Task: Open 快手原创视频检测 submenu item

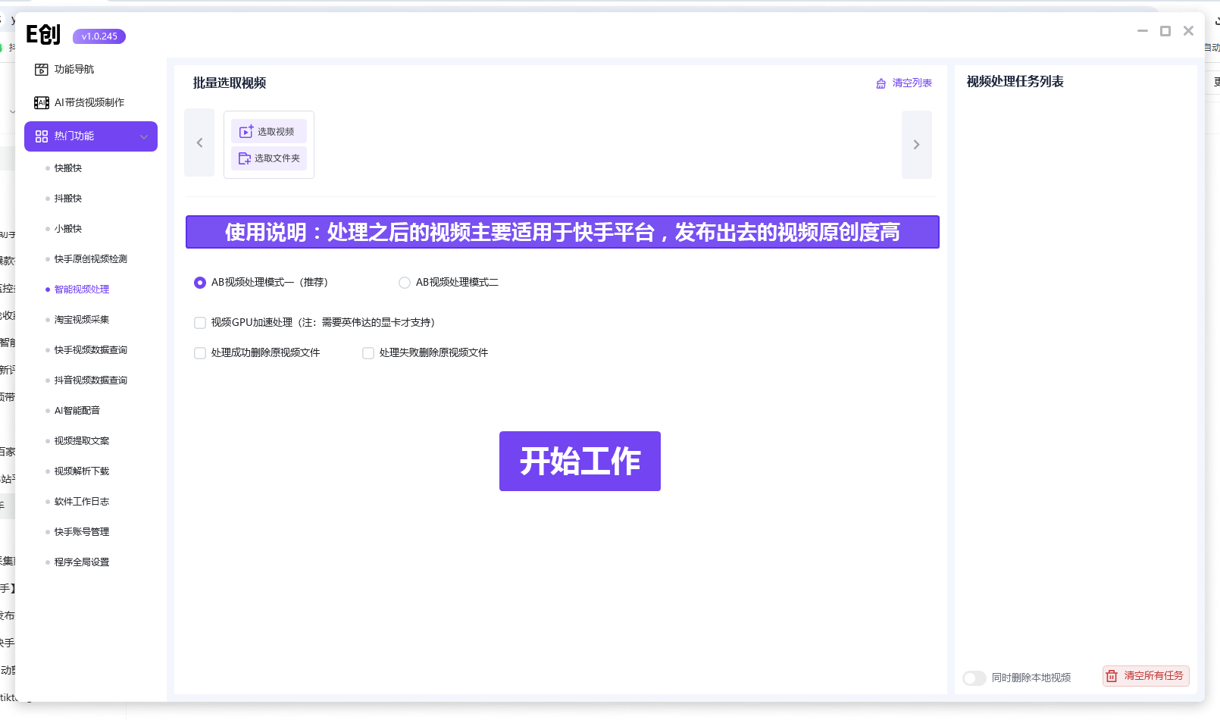Action: click(x=91, y=259)
